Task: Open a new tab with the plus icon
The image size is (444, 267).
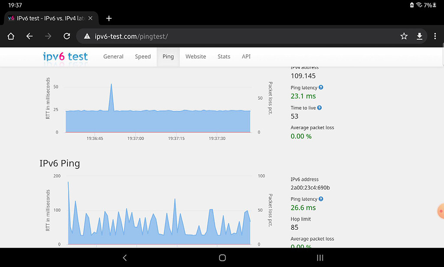Action: 109,18
